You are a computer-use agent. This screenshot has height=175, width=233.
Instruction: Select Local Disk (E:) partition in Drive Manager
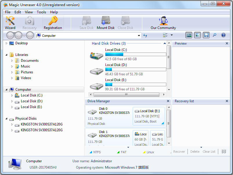pyautogui.click(x=149, y=116)
